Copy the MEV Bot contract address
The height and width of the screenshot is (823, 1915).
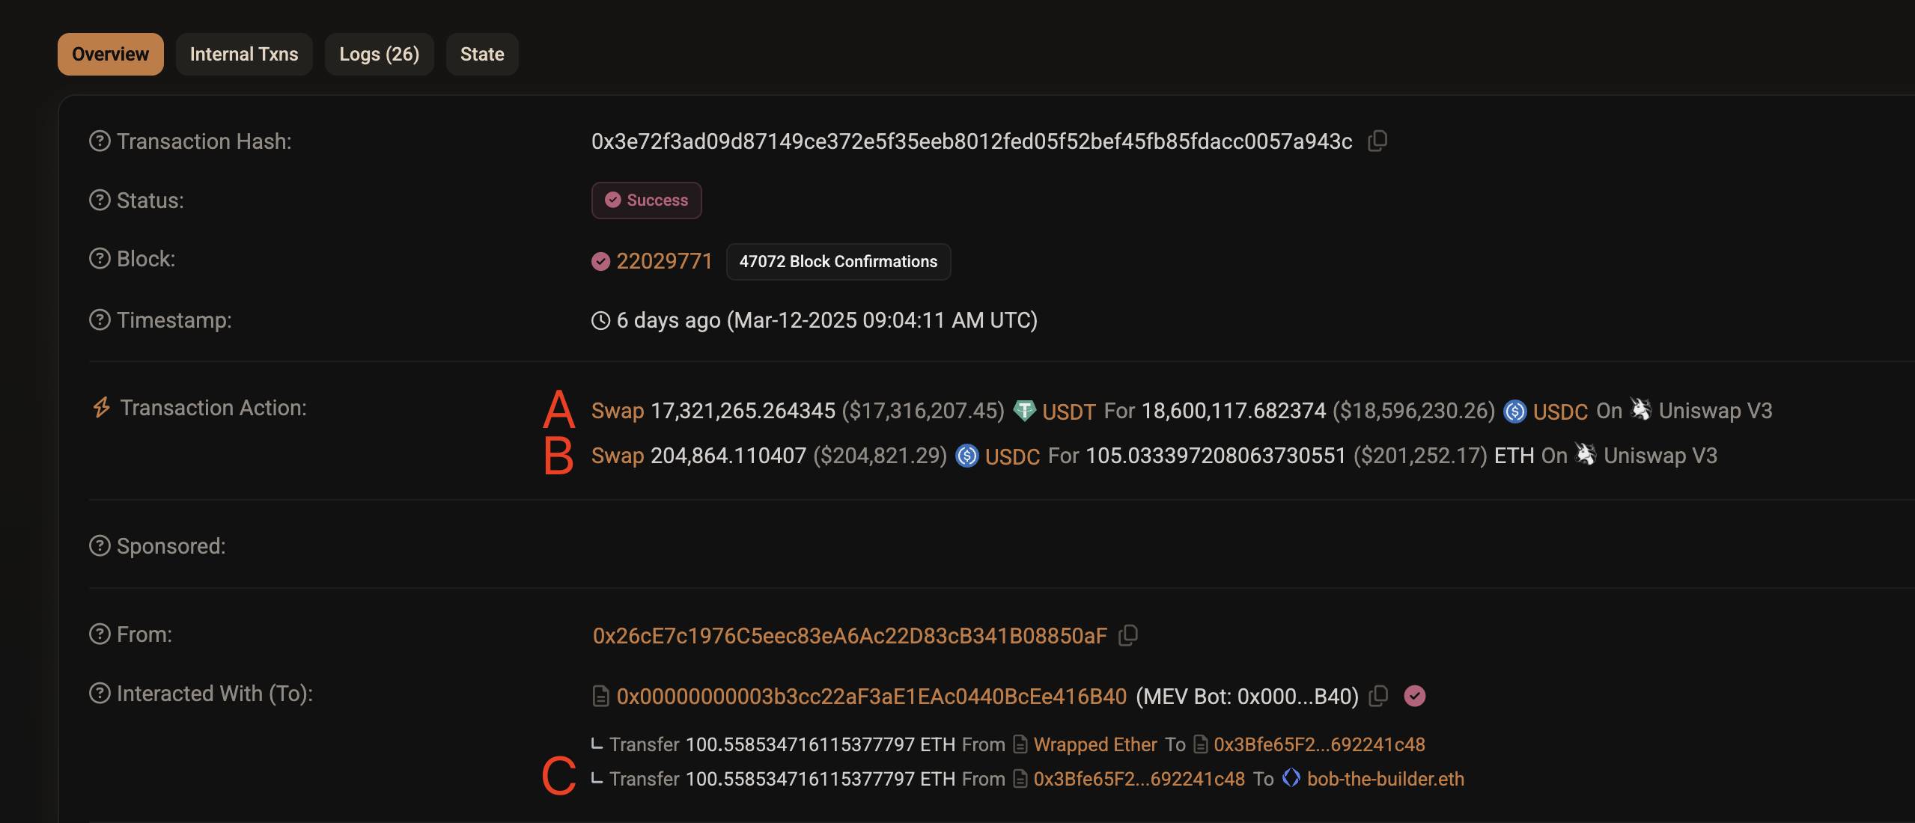[1378, 696]
